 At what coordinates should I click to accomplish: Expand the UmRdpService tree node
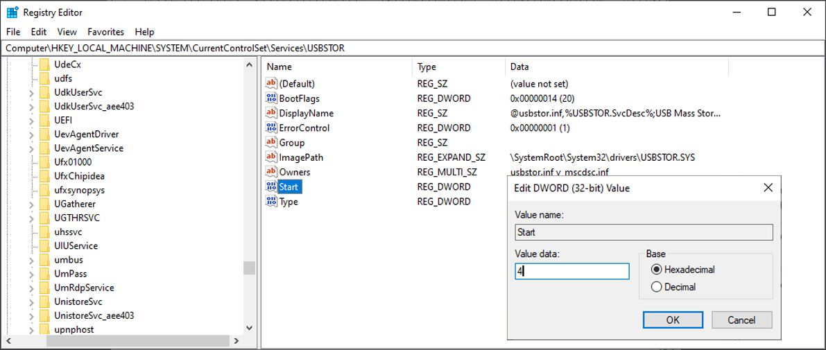pyautogui.click(x=31, y=288)
